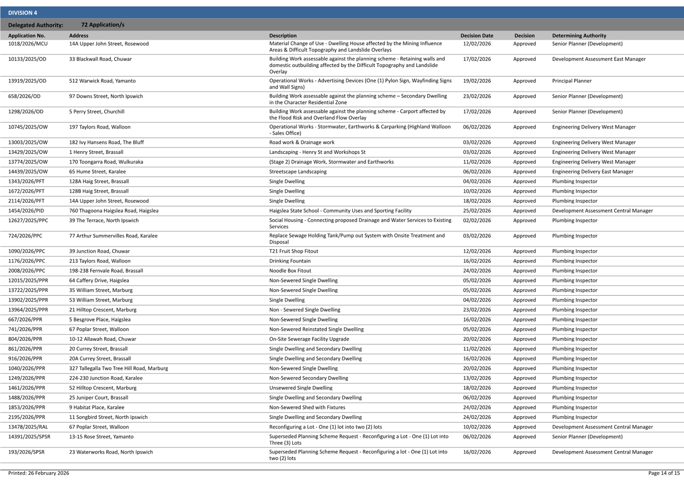The width and height of the screenshot is (684, 483).
Task: Click the DIVISION 4 header banner
Action: pyautogui.click(x=23, y=13)
